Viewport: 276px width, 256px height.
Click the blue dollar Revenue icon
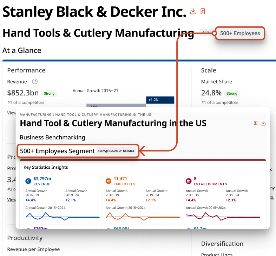pyautogui.click(x=28, y=181)
